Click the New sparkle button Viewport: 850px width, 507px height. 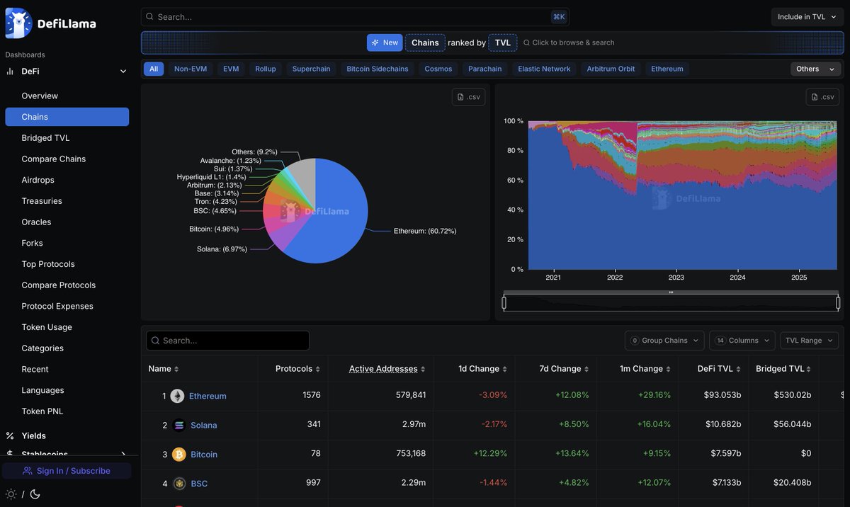385,42
